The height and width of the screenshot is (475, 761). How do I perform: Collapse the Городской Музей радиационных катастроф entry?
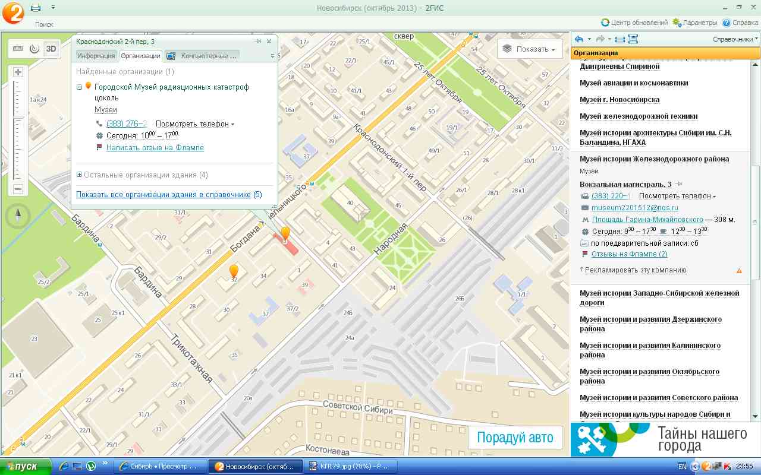tap(80, 87)
